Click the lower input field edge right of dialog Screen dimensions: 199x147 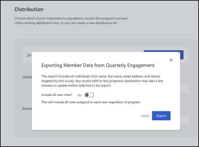(184, 120)
